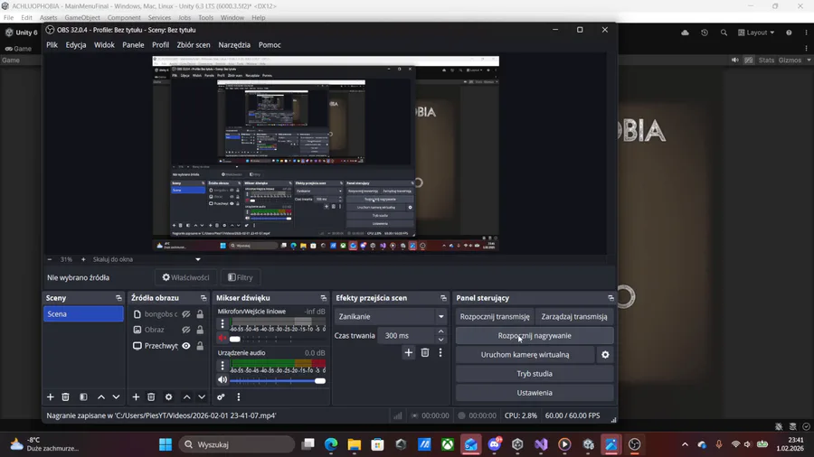814x457 pixels.
Task: Add a scene transition plus icon
Action: tap(409, 353)
